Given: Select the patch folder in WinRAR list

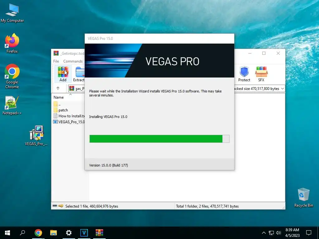Looking at the screenshot, I should coord(63,110).
